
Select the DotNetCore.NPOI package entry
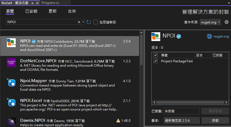click(70, 65)
